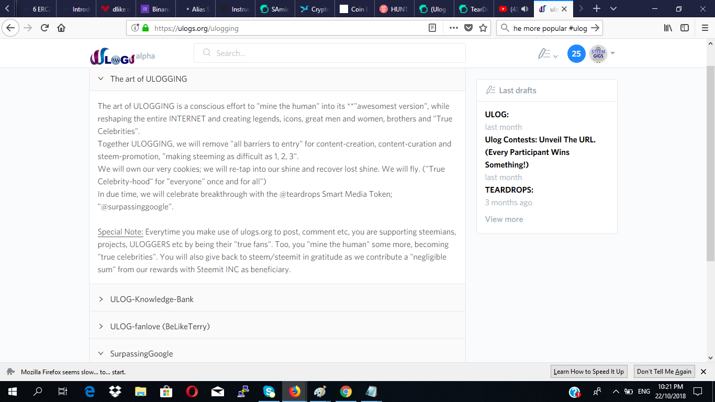715x402 pixels.
Task: Collapse The art of ULOGGING section
Action: (x=277, y=79)
